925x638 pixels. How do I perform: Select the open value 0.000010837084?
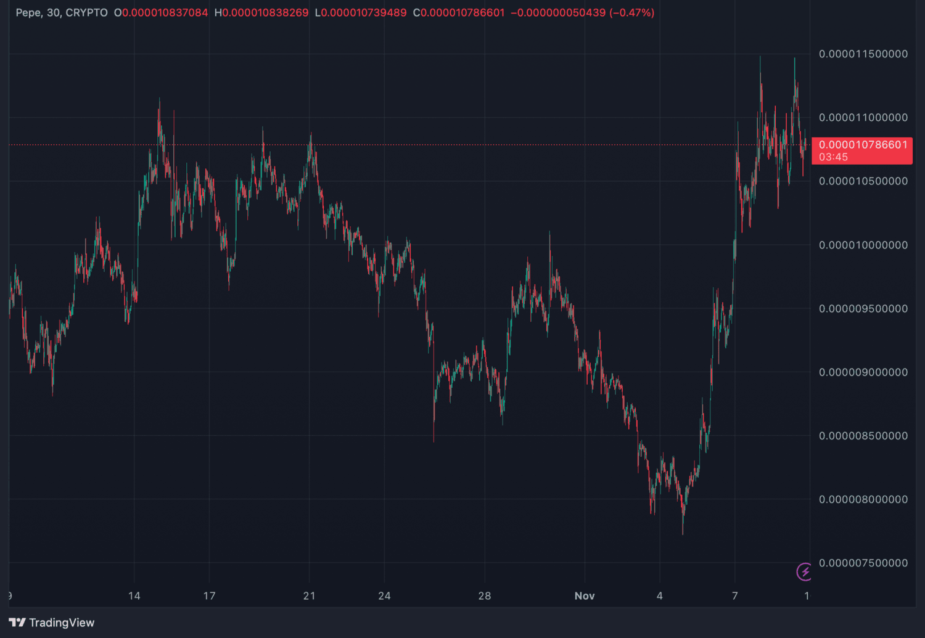165,13
